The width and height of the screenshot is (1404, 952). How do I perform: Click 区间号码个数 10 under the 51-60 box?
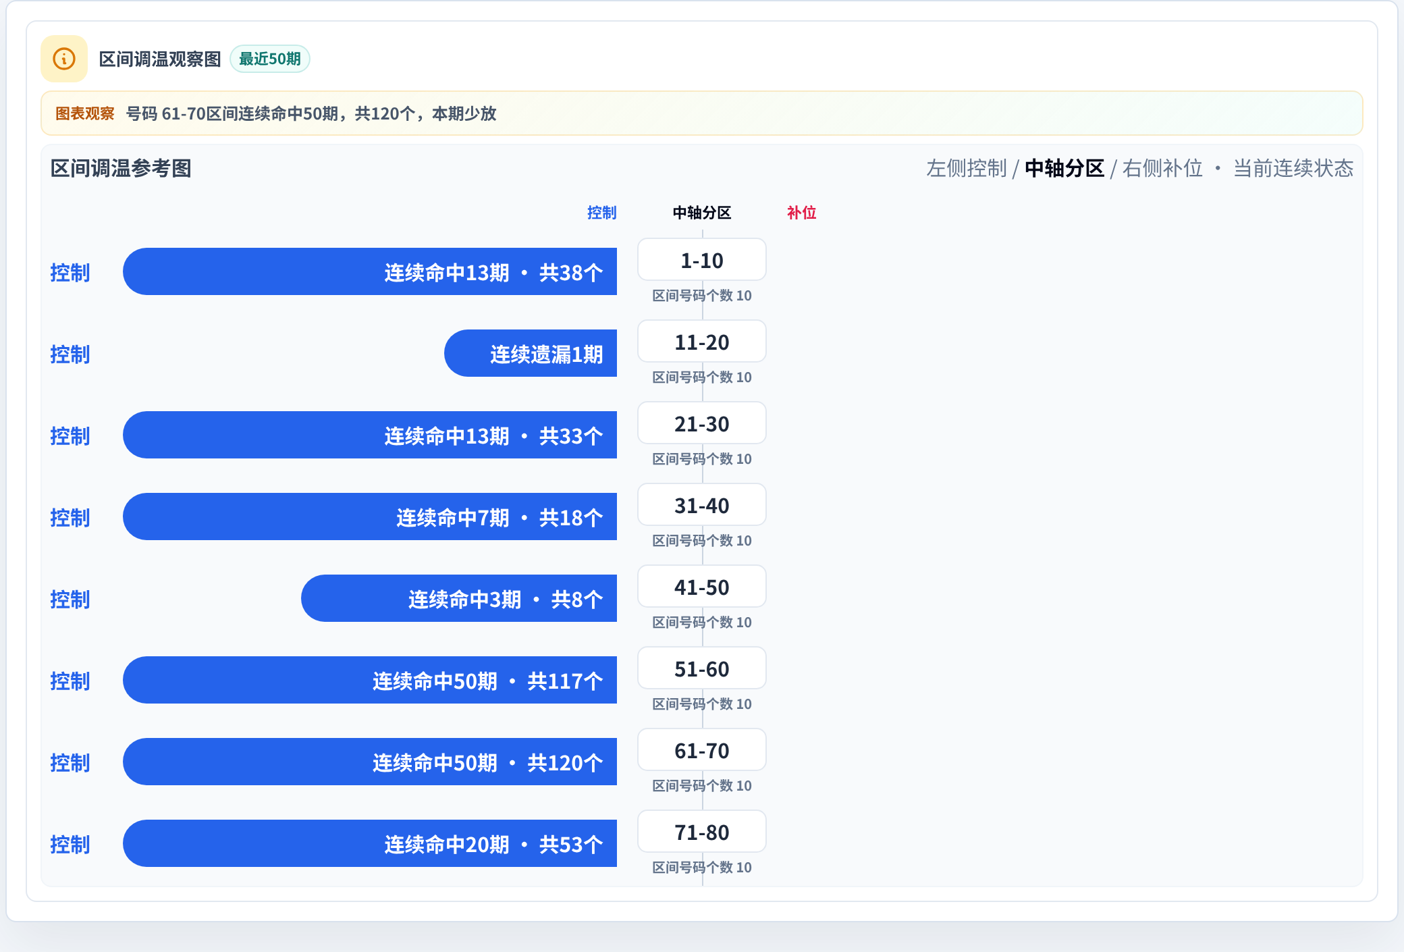702,704
